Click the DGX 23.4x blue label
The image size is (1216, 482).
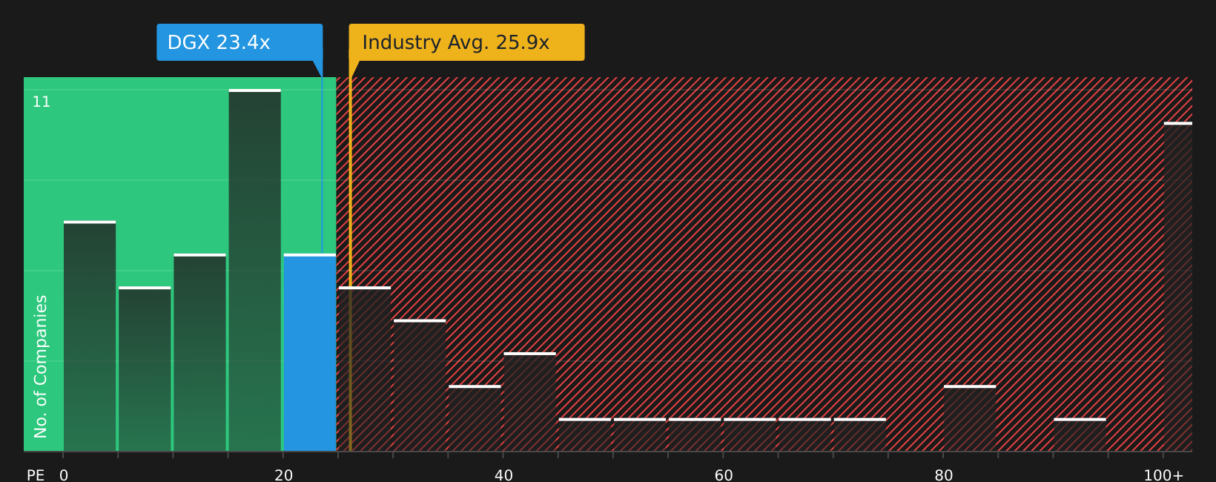click(239, 42)
